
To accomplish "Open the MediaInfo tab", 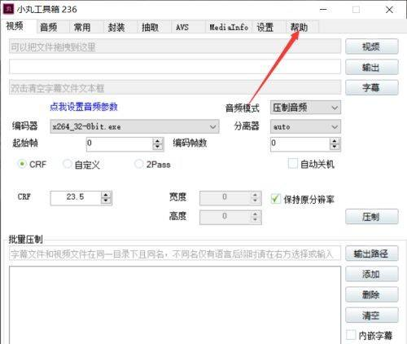I will (x=229, y=27).
